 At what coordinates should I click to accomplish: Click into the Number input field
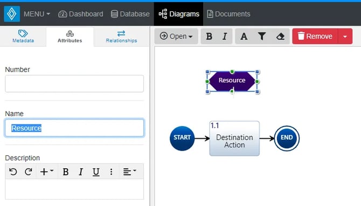[74, 83]
